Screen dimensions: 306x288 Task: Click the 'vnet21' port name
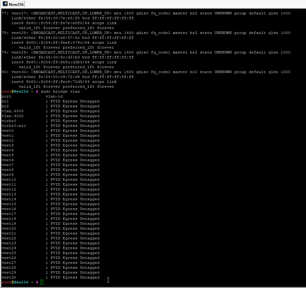click(x=9, y=233)
